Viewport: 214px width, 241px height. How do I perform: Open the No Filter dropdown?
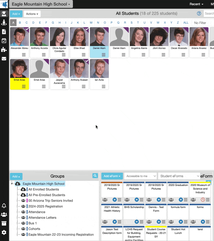(203, 23)
